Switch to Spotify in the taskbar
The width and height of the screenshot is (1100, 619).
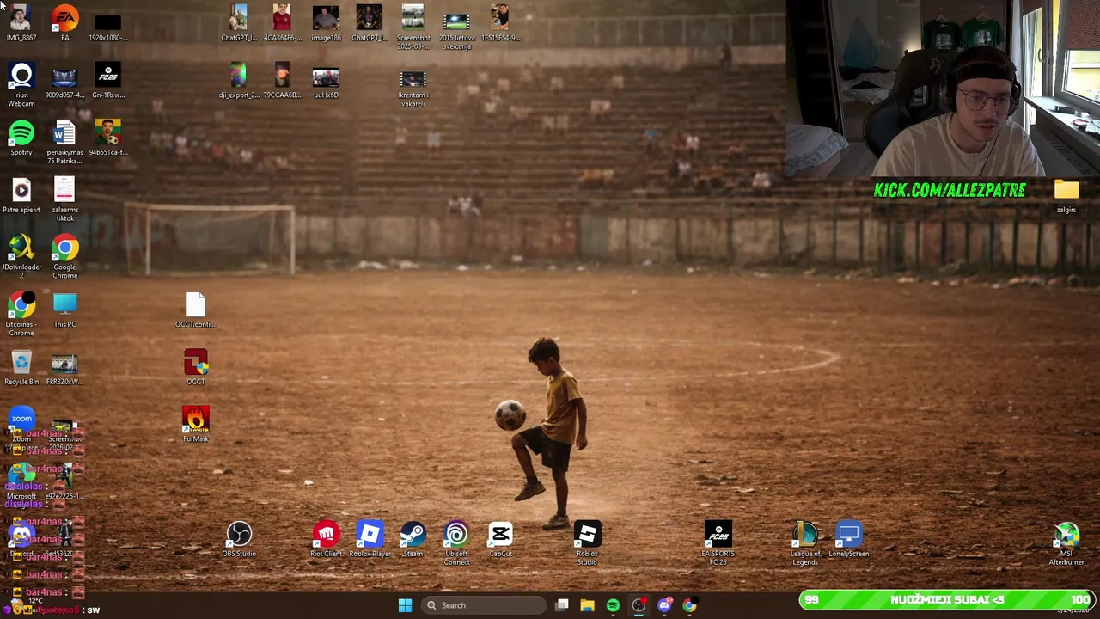point(613,605)
